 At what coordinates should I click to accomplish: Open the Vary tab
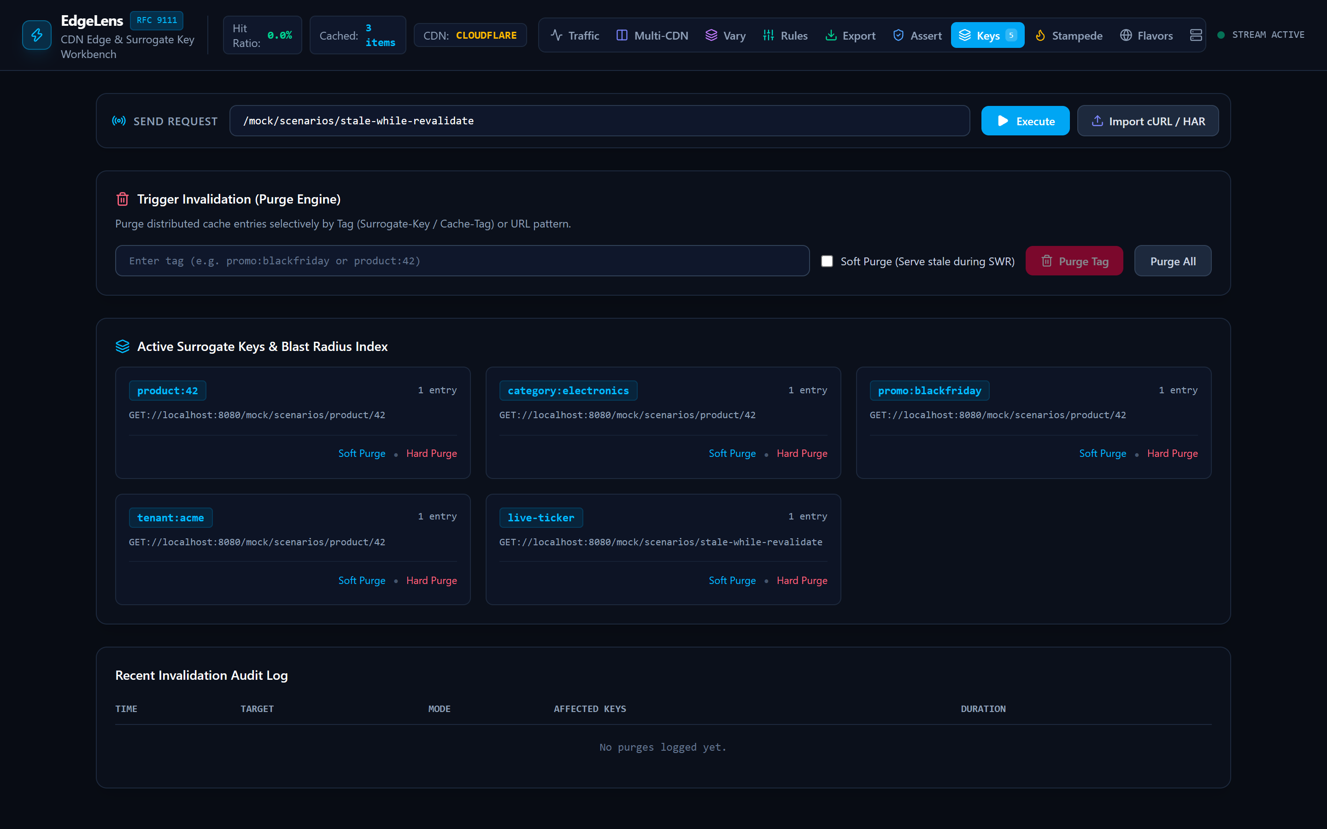pos(725,35)
